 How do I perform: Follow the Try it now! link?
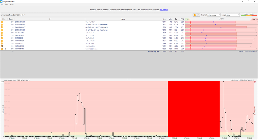point(164,10)
